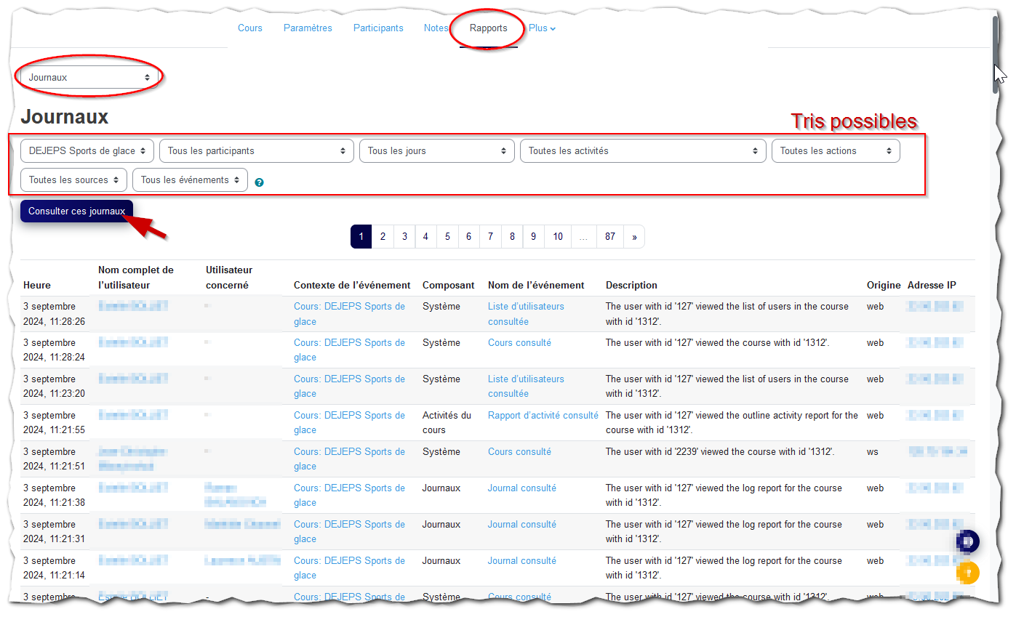The width and height of the screenshot is (1016, 617).
Task: Click the Heure column header
Action: pyautogui.click(x=37, y=286)
